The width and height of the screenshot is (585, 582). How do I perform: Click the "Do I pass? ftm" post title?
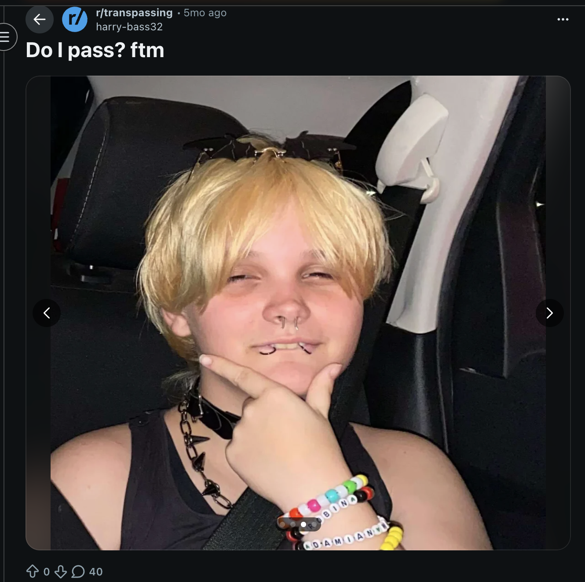point(95,50)
